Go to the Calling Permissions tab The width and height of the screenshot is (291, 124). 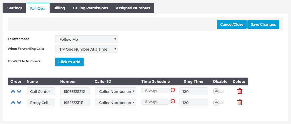pyautogui.click(x=90, y=8)
